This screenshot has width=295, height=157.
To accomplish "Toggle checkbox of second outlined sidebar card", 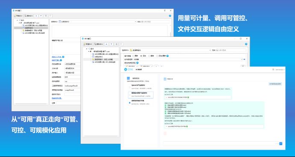I will coord(129,95).
